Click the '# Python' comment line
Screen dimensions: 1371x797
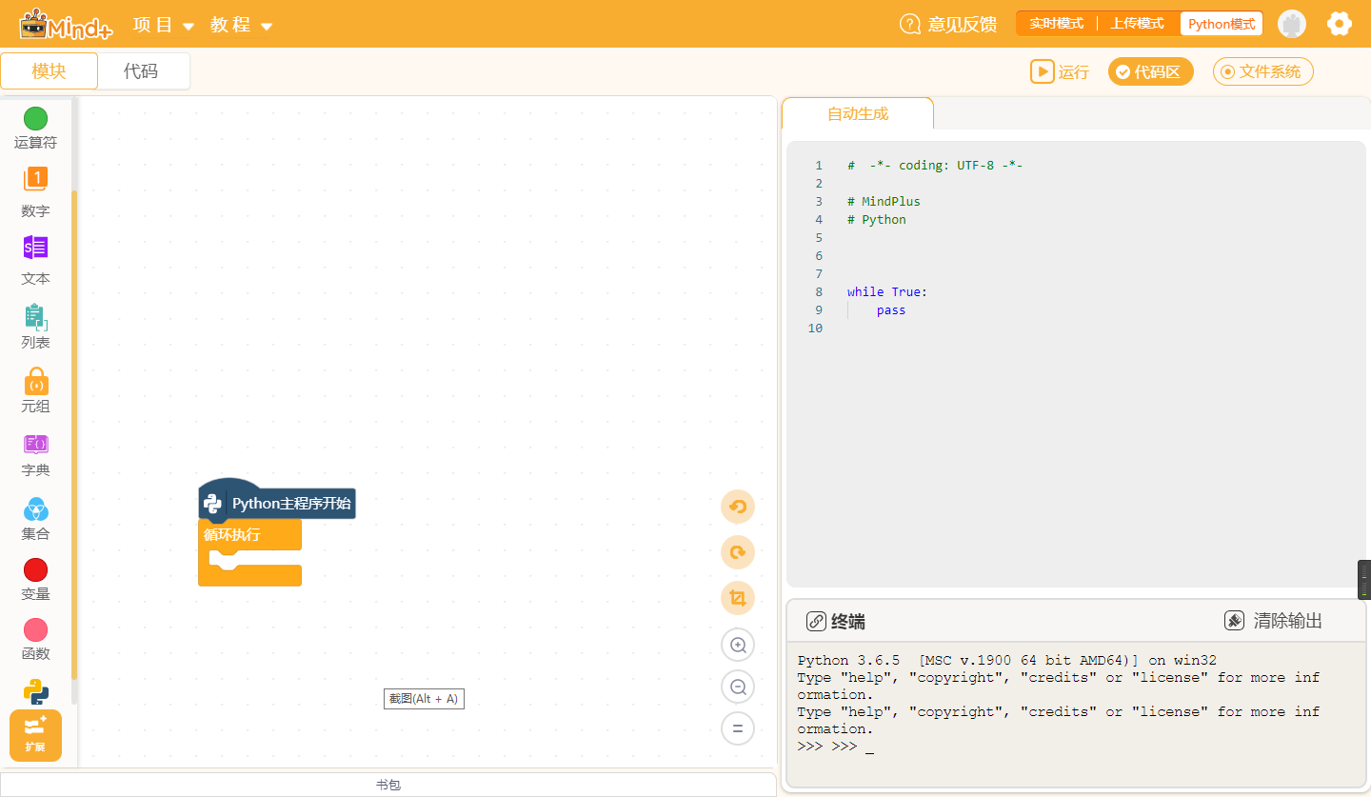[x=877, y=220]
